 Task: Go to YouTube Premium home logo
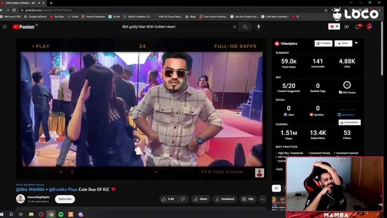(25, 27)
